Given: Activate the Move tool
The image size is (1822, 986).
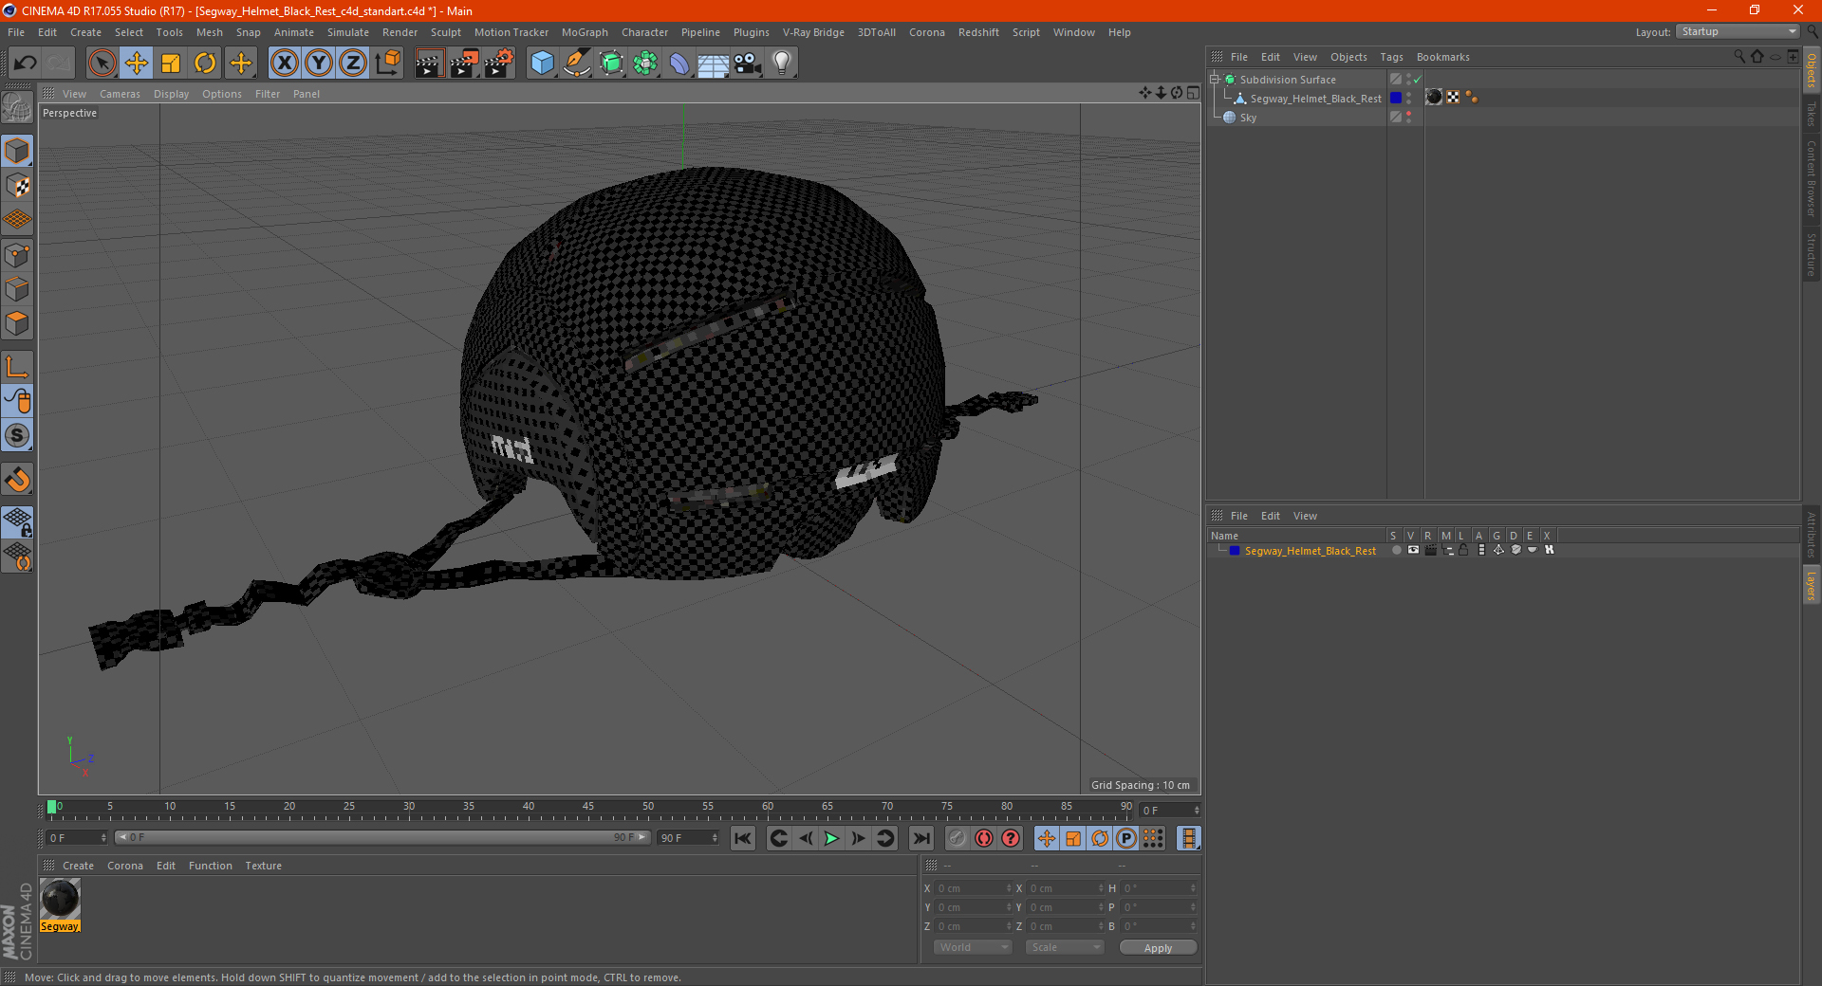Looking at the screenshot, I should [x=137, y=64].
